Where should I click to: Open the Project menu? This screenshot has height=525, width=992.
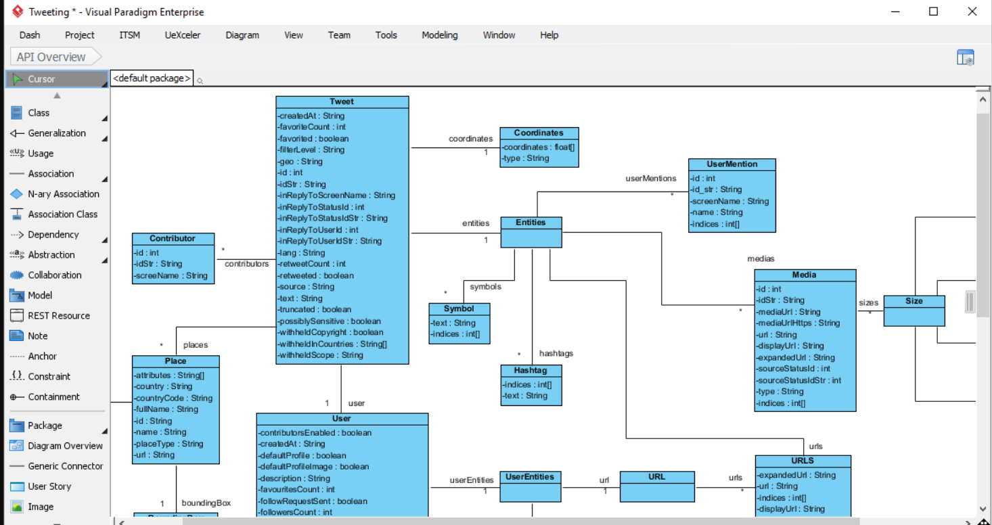[80, 35]
